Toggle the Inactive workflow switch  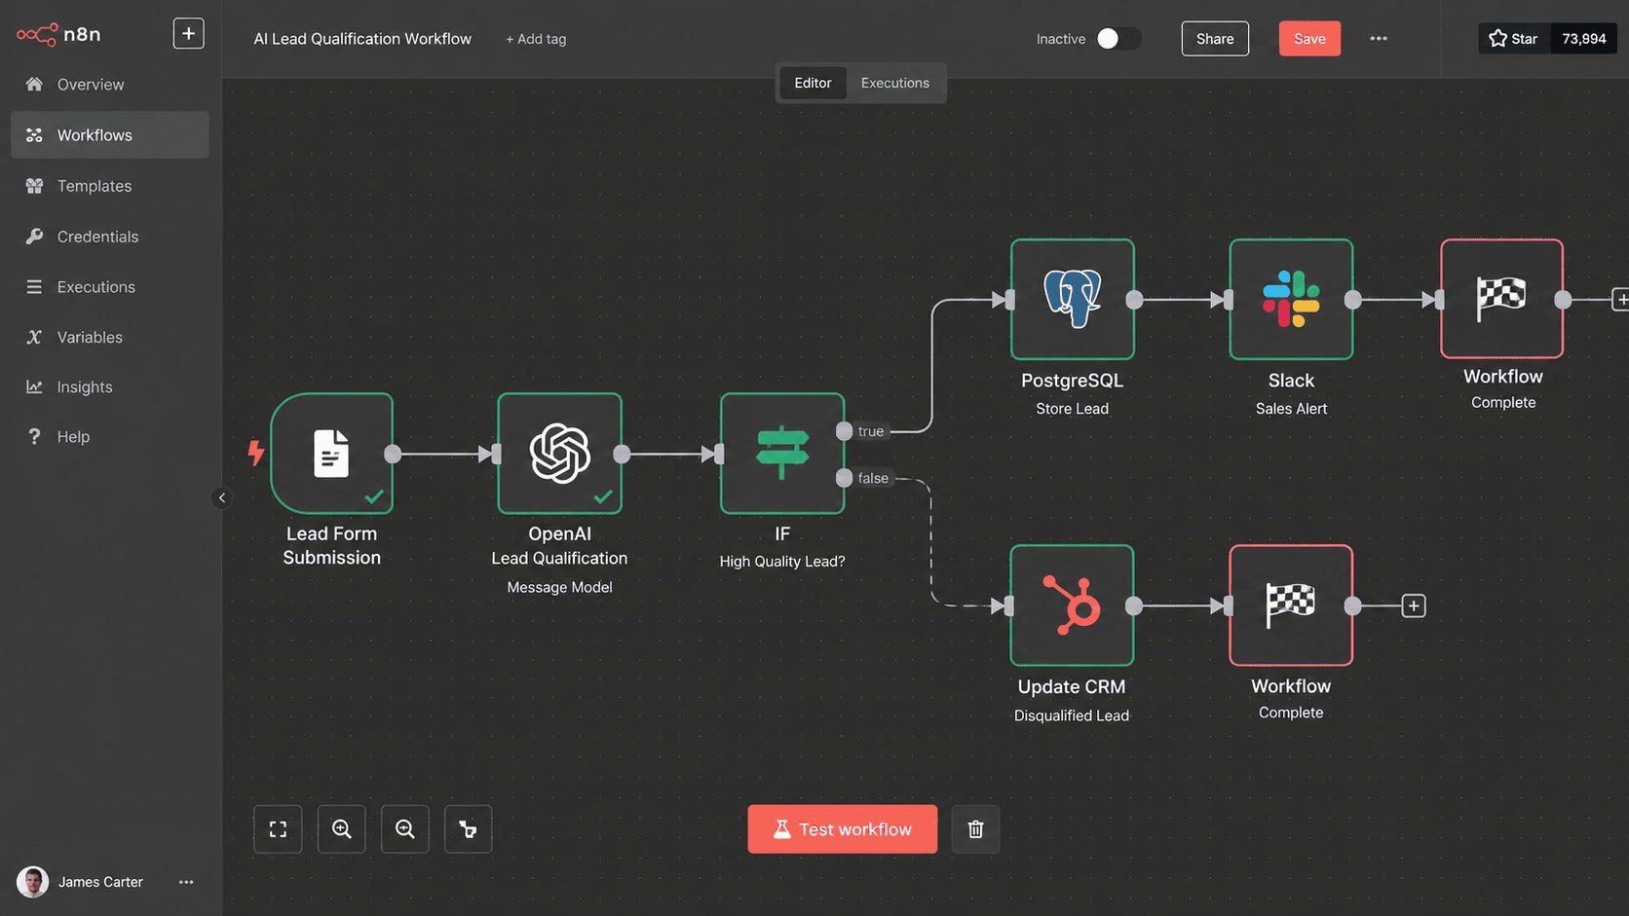tap(1118, 38)
